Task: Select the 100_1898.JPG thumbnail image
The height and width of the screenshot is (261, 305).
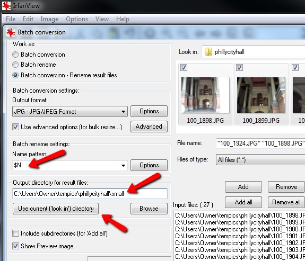Action: pyautogui.click(x=205, y=95)
